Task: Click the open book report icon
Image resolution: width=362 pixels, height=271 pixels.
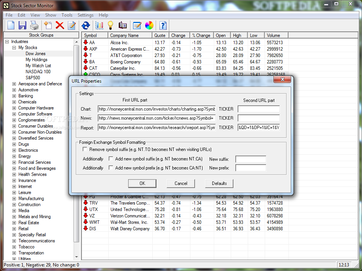Action: click(123, 25)
